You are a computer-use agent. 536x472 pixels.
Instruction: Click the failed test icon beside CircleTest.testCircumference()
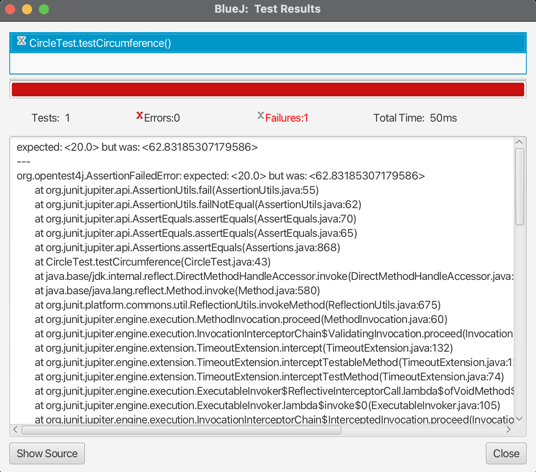point(21,41)
